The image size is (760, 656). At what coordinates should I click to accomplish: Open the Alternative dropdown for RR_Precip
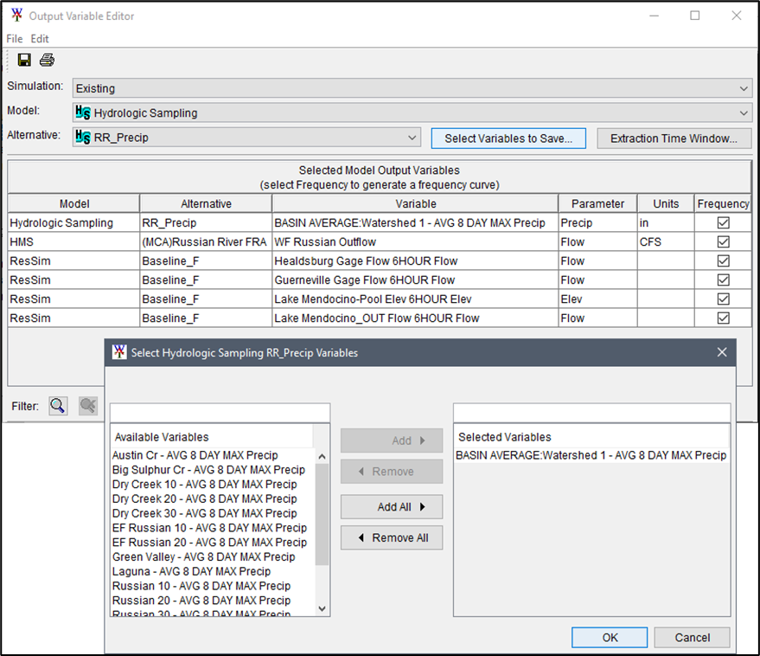(412, 138)
